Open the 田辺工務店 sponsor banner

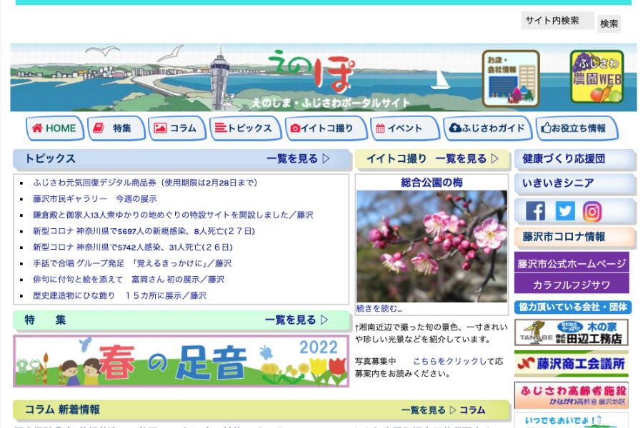coord(572,332)
